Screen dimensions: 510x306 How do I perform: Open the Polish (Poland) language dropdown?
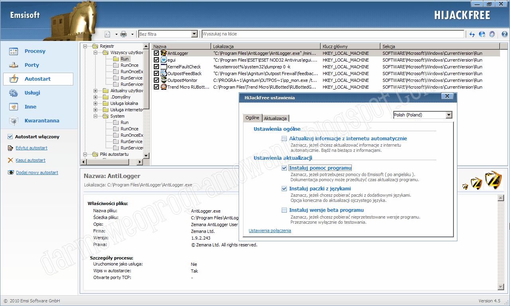pos(449,115)
